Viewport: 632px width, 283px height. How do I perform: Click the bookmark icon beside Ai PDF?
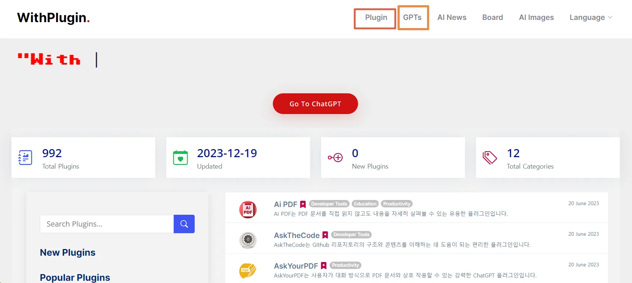pyautogui.click(x=303, y=204)
